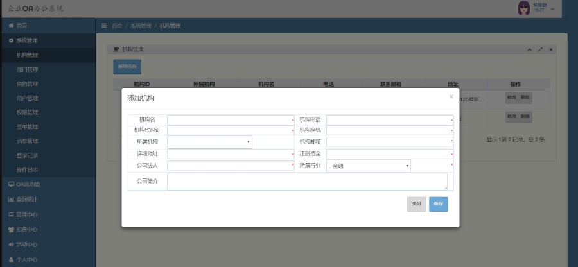Go to 首页 in the sidebar
This screenshot has width=578, height=267.
48,26
